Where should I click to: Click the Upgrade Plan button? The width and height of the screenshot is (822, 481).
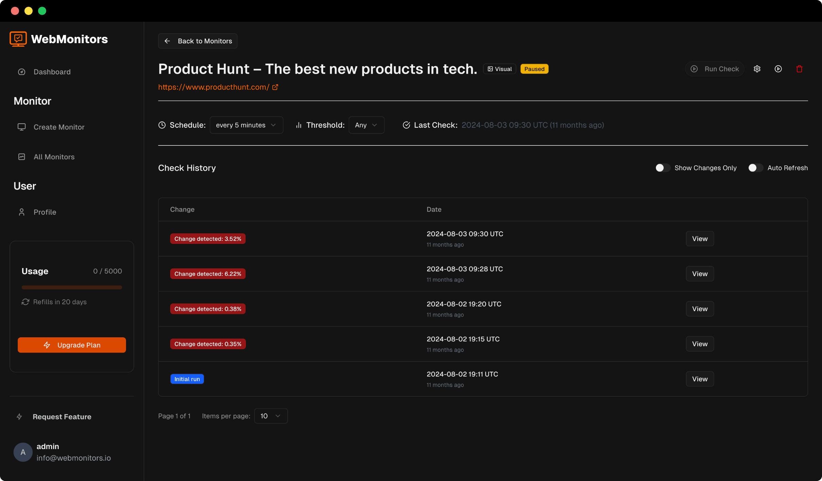(x=72, y=345)
